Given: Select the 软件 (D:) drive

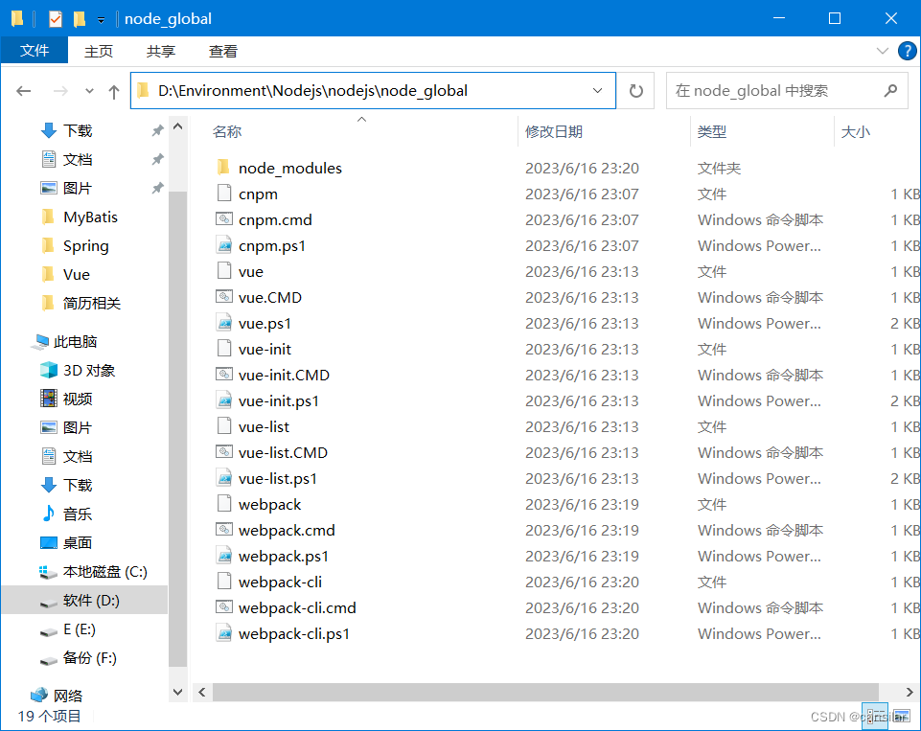Looking at the screenshot, I should (x=88, y=601).
